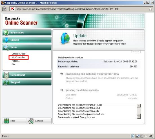This screenshot has width=155, height=139.
Task: Click the Firefox logo in title bar
Action: click(x=3, y=3)
